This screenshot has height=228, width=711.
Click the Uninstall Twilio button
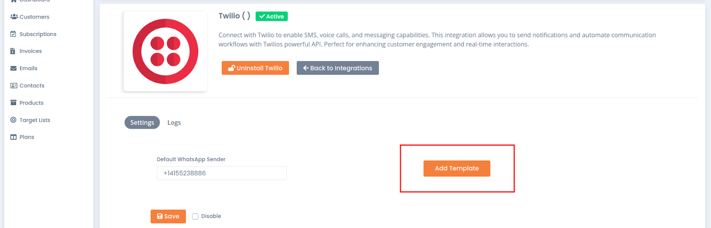point(256,68)
